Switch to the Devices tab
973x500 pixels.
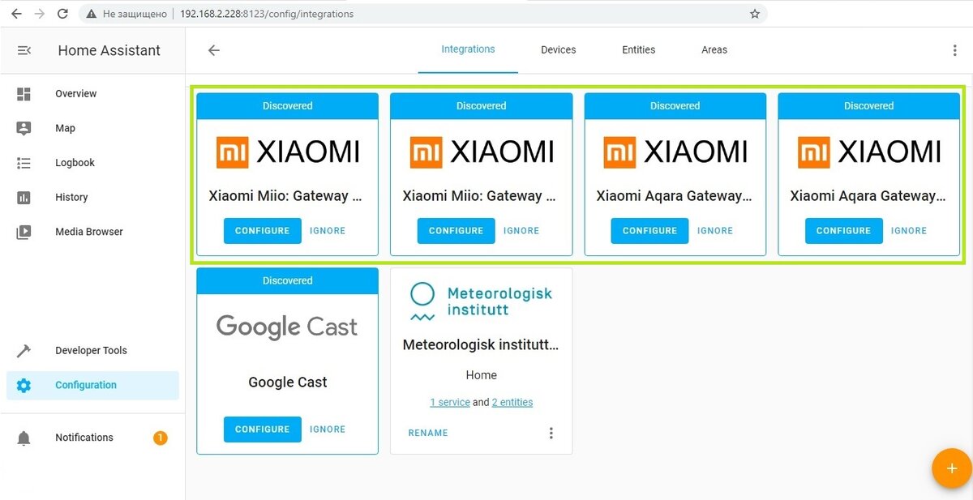[558, 49]
